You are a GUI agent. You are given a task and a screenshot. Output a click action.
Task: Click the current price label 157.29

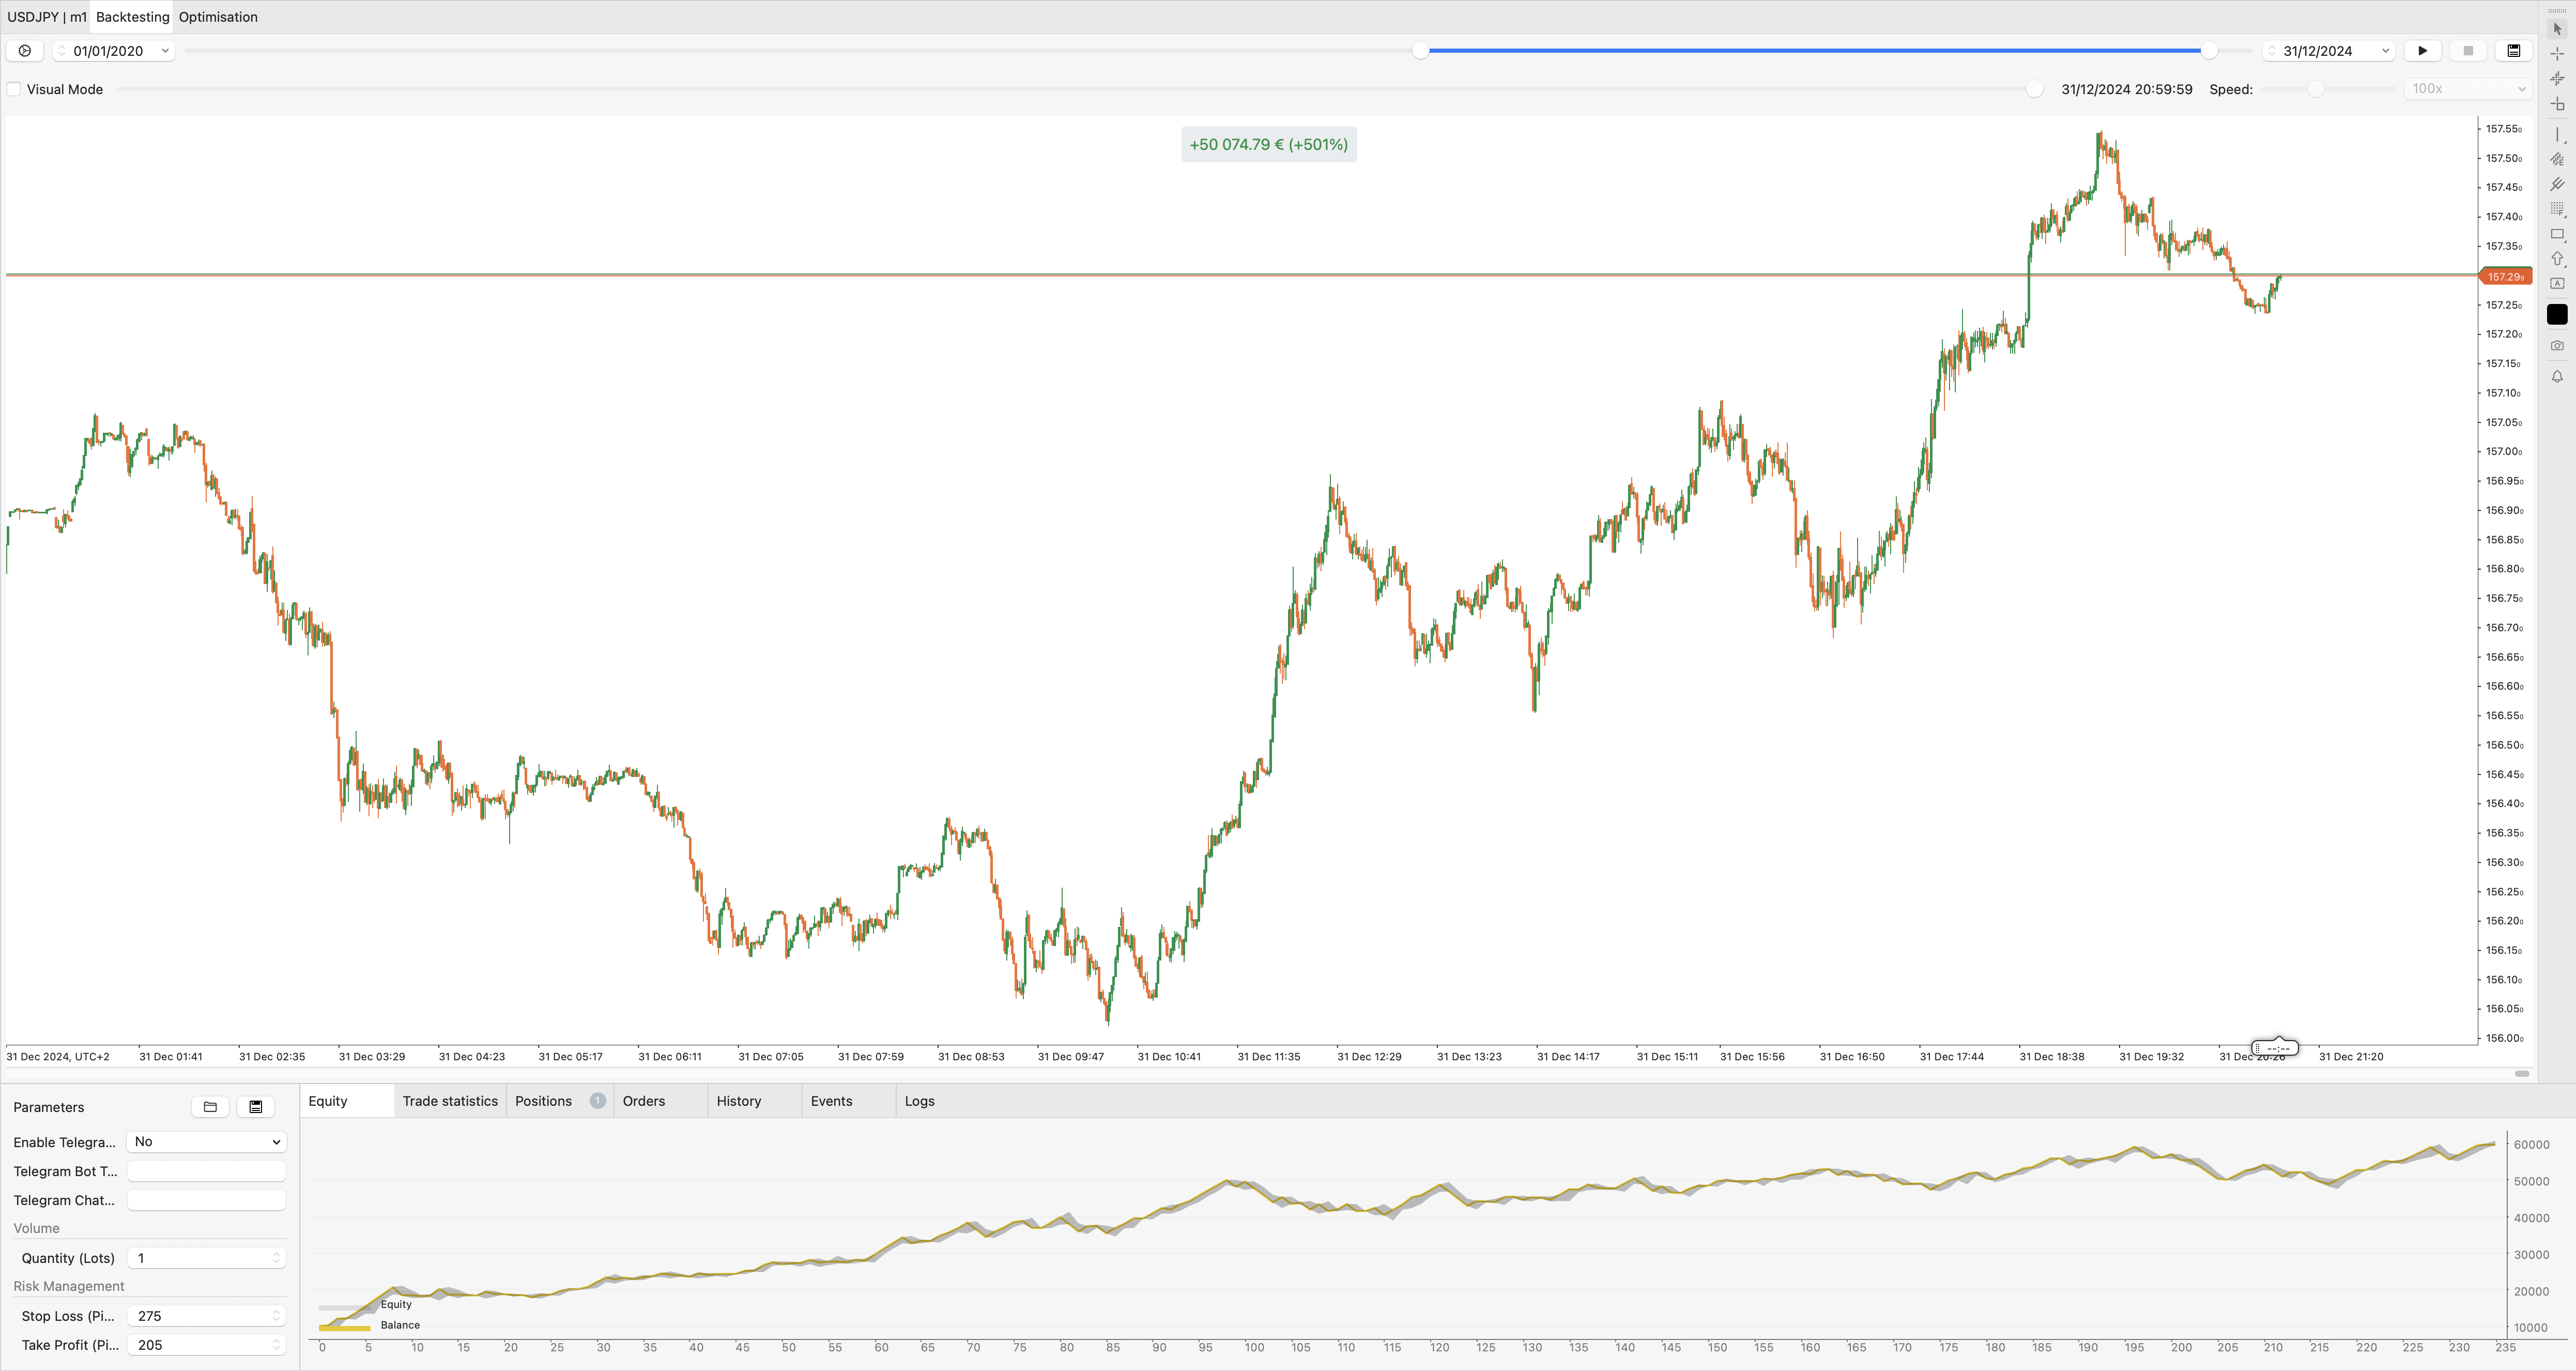click(x=2505, y=277)
